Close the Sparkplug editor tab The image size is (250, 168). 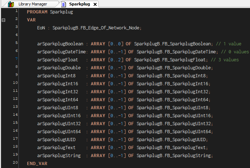(x=95, y=4)
